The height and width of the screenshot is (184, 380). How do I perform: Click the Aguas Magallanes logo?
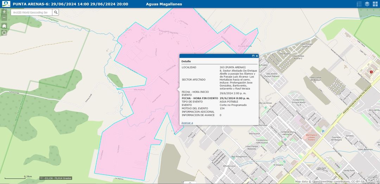pyautogui.click(x=5, y=4)
